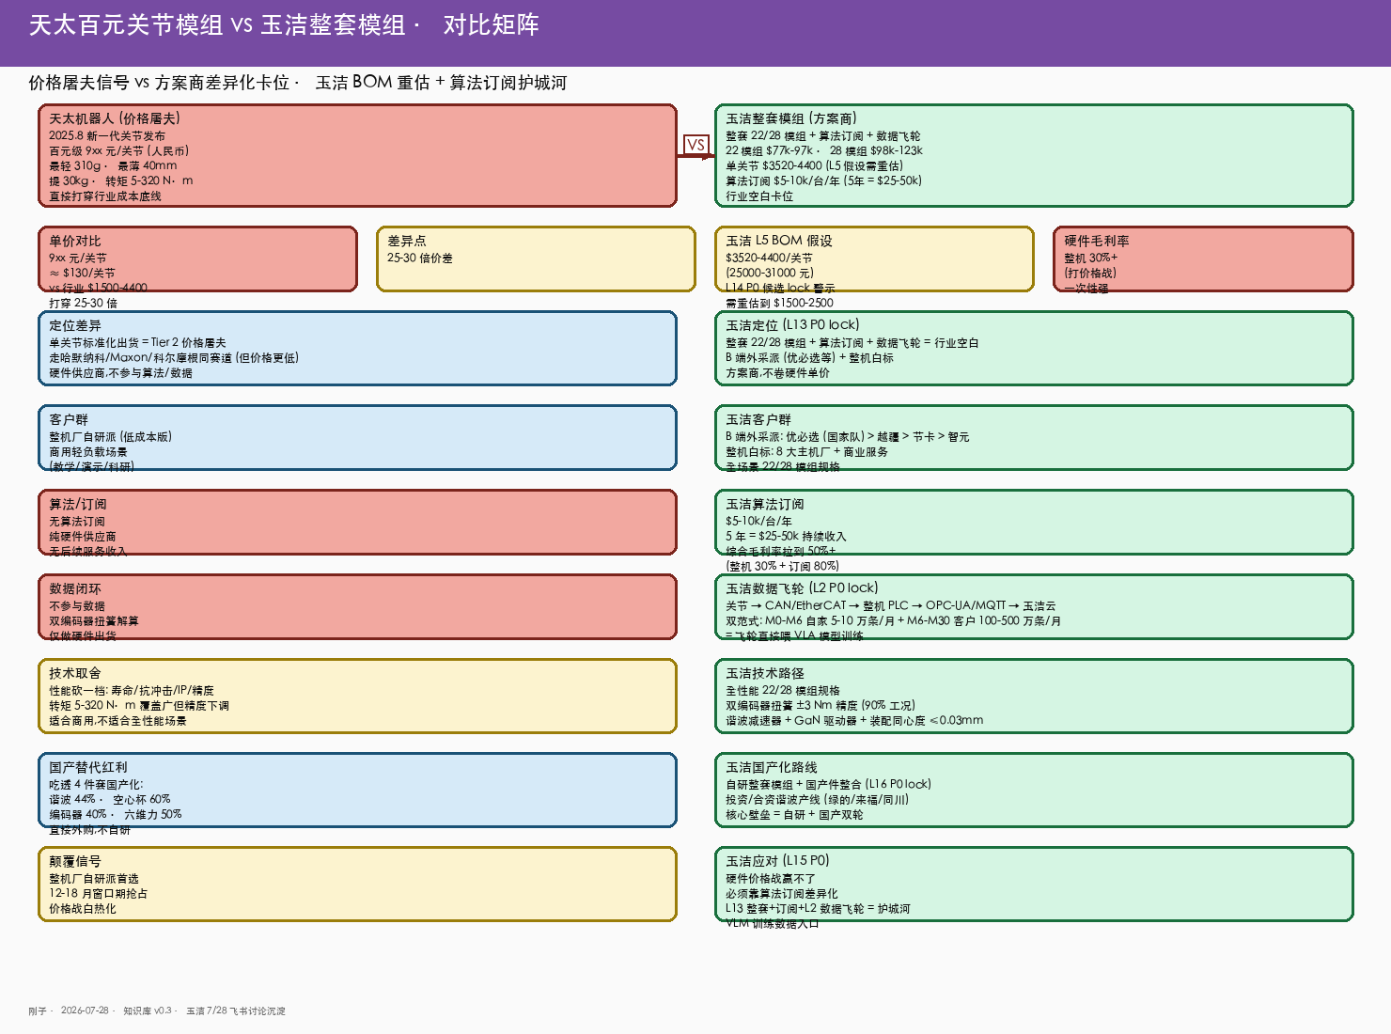Click the line 硬件供应商,不参与算法/数据
Screen dimensions: 1391x1034
[x=120, y=373]
